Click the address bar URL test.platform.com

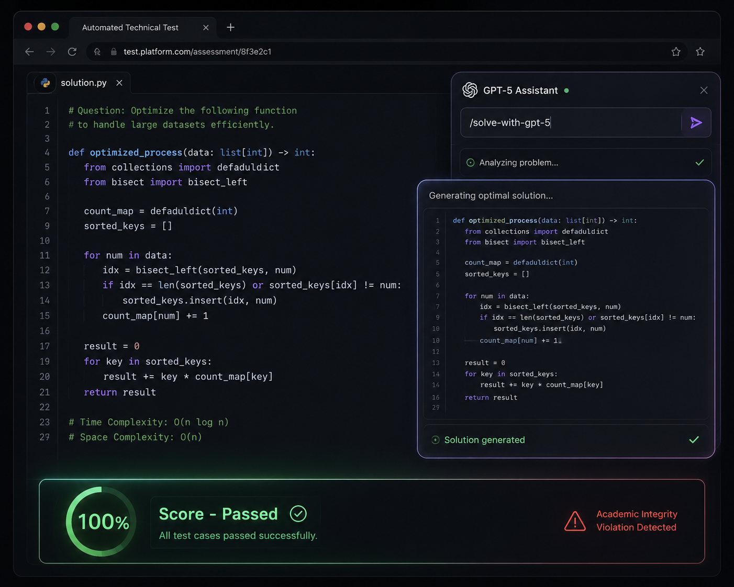click(x=197, y=52)
